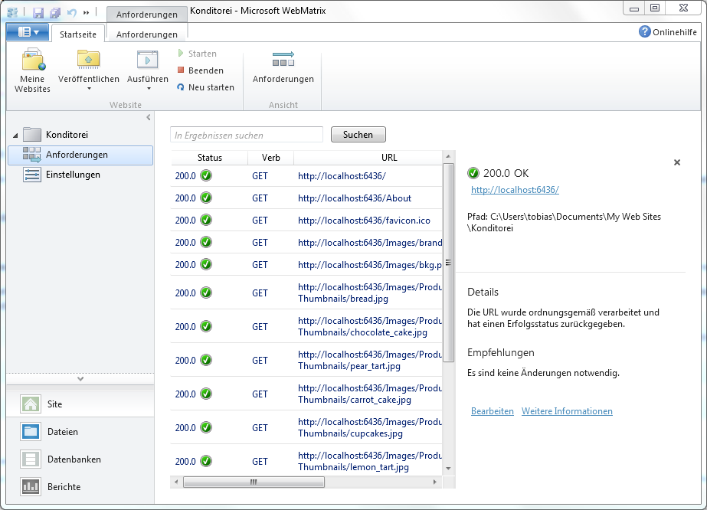Click the horizontal scroll left arrow
The height and width of the screenshot is (510, 707).
(176, 482)
